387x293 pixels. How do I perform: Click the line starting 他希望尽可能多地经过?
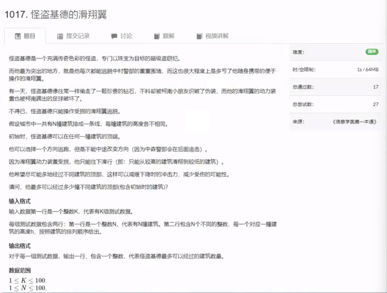119,174
